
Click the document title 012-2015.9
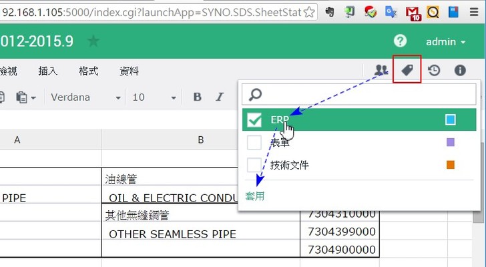pyautogui.click(x=37, y=41)
